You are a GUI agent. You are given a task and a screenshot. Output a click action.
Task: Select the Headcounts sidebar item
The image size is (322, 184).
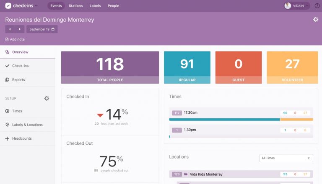[21, 138]
